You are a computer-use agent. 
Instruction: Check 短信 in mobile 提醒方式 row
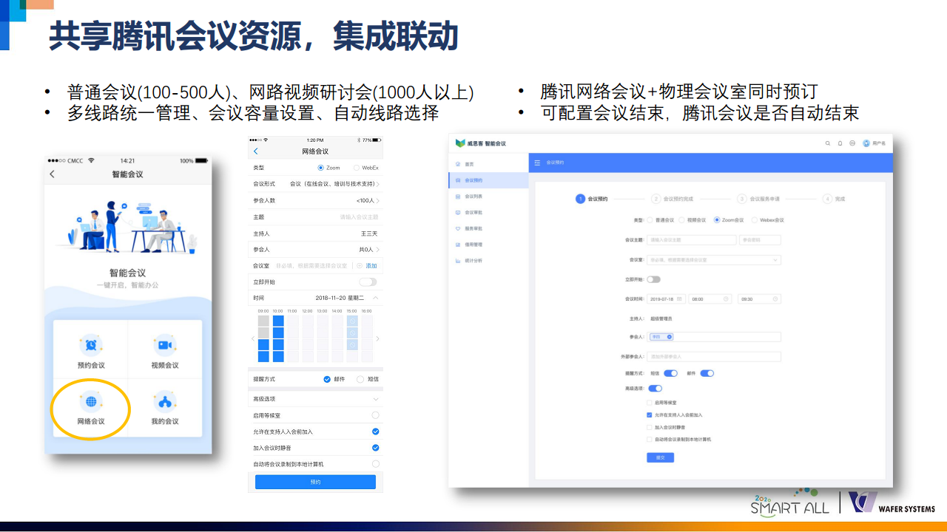pyautogui.click(x=360, y=379)
